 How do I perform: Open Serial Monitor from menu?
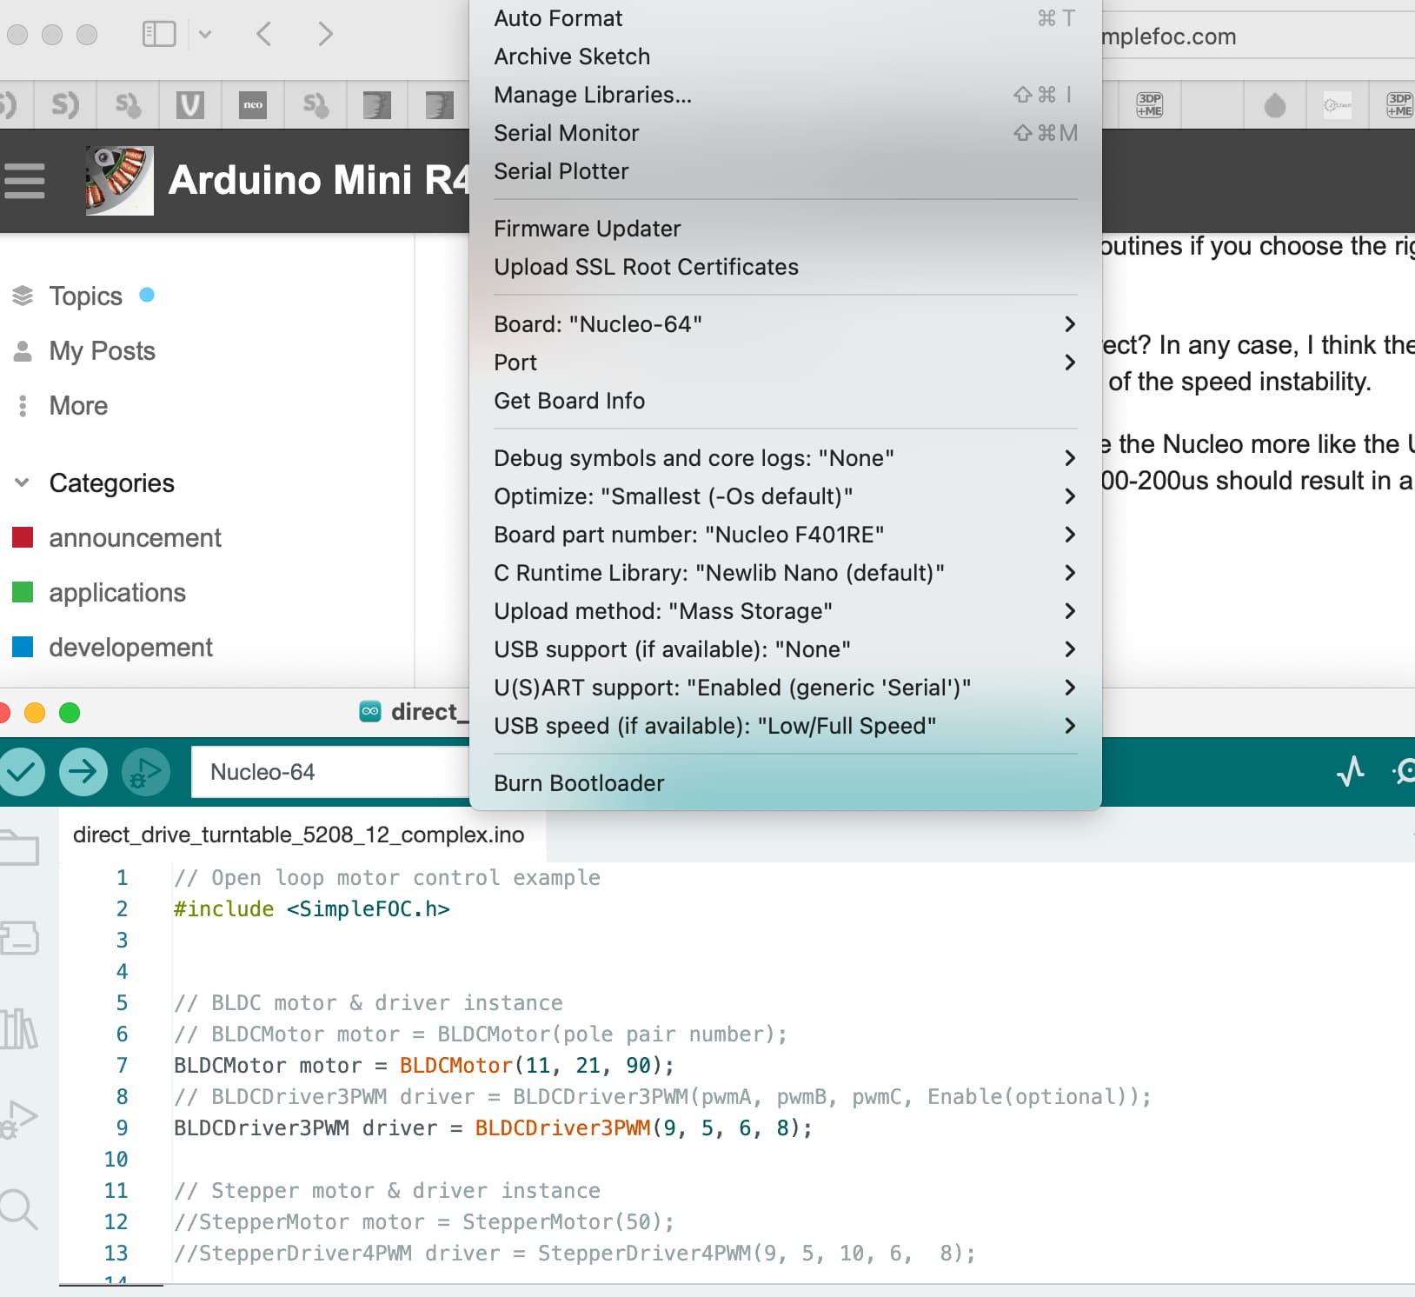(785, 133)
